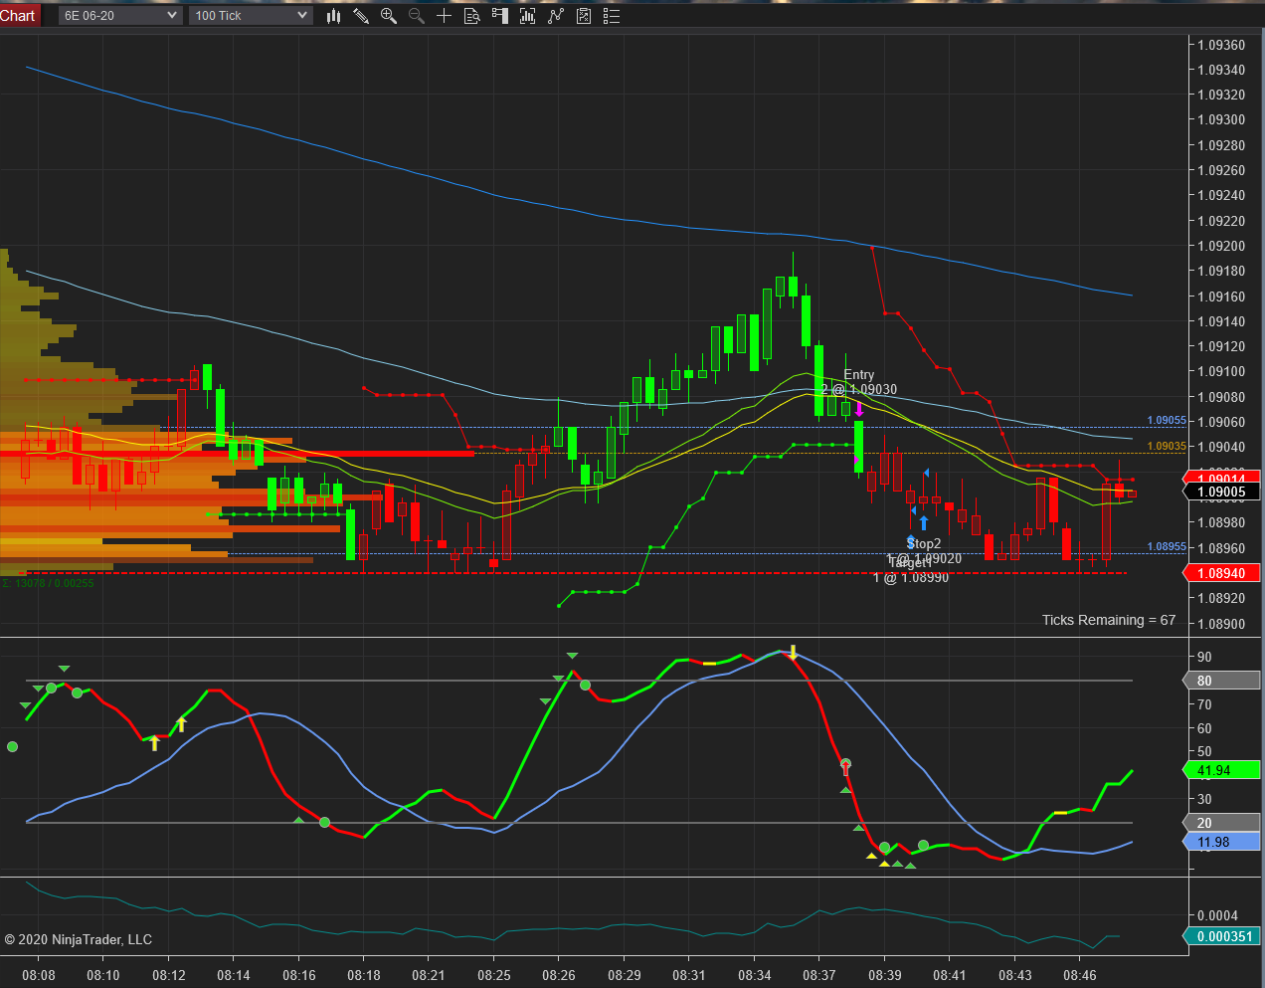
Task: Open the chart properties list icon
Action: point(612,16)
